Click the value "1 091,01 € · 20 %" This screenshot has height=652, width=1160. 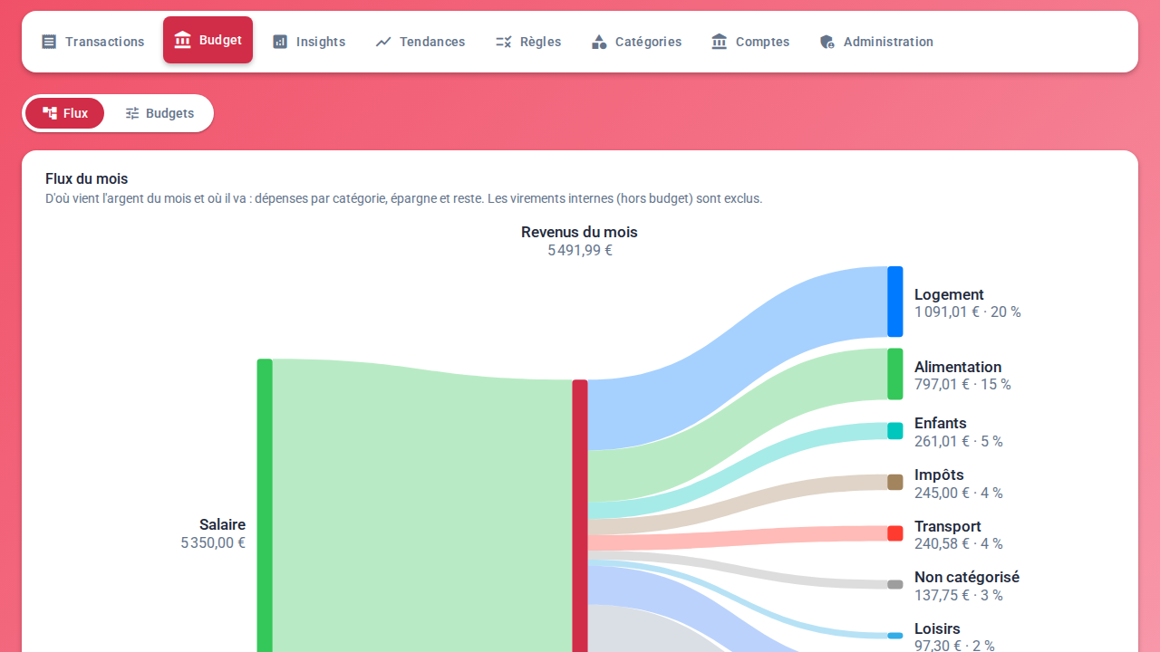tap(968, 312)
